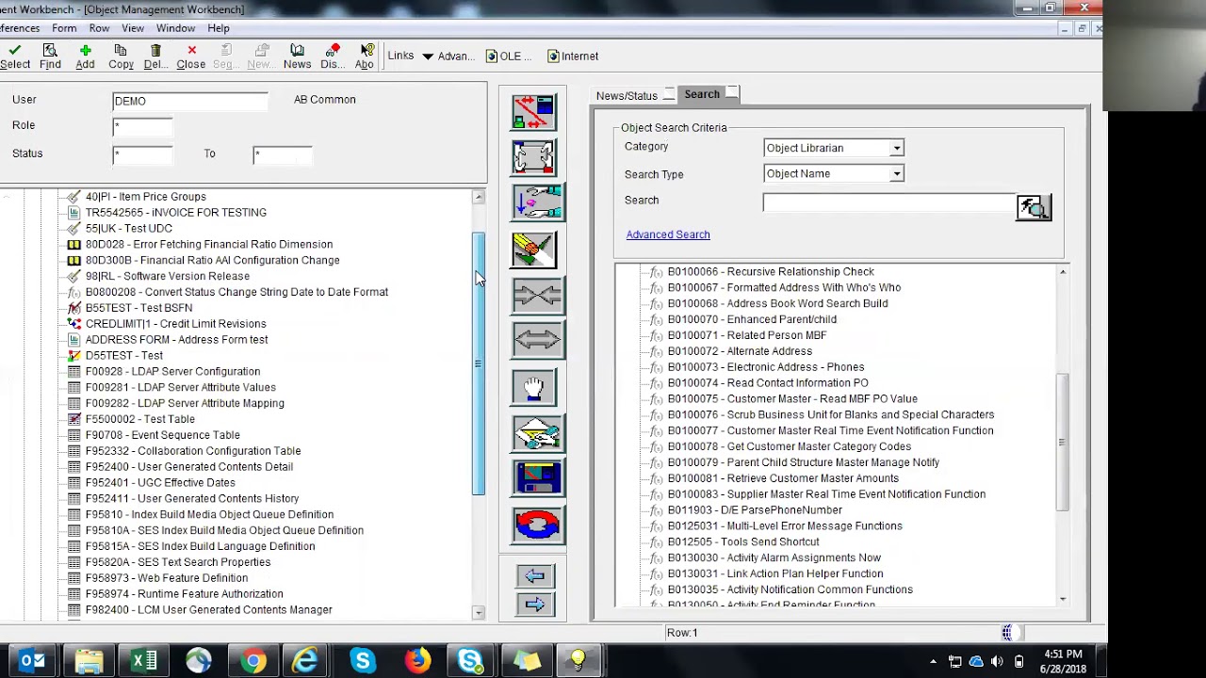Open Outlook from the taskbar

coord(33,661)
